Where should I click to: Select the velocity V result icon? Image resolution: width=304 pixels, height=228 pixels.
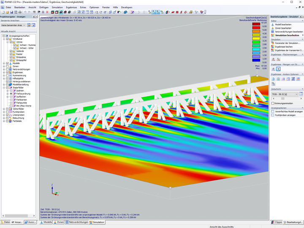(x=278, y=69)
